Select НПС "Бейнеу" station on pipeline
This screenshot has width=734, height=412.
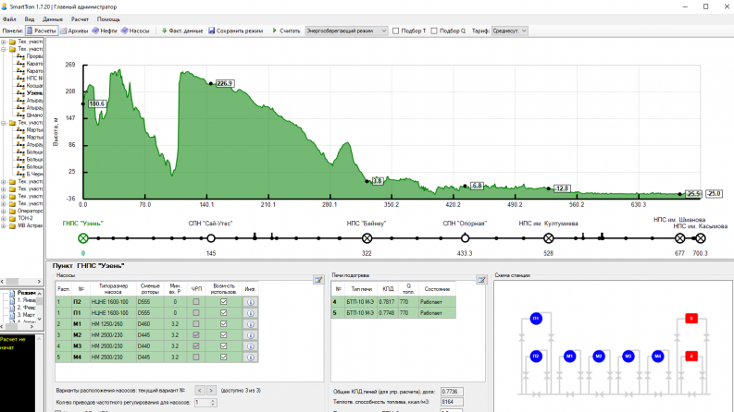click(367, 237)
